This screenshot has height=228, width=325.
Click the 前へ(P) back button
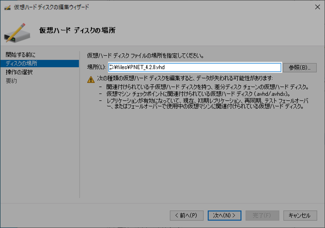click(x=187, y=215)
